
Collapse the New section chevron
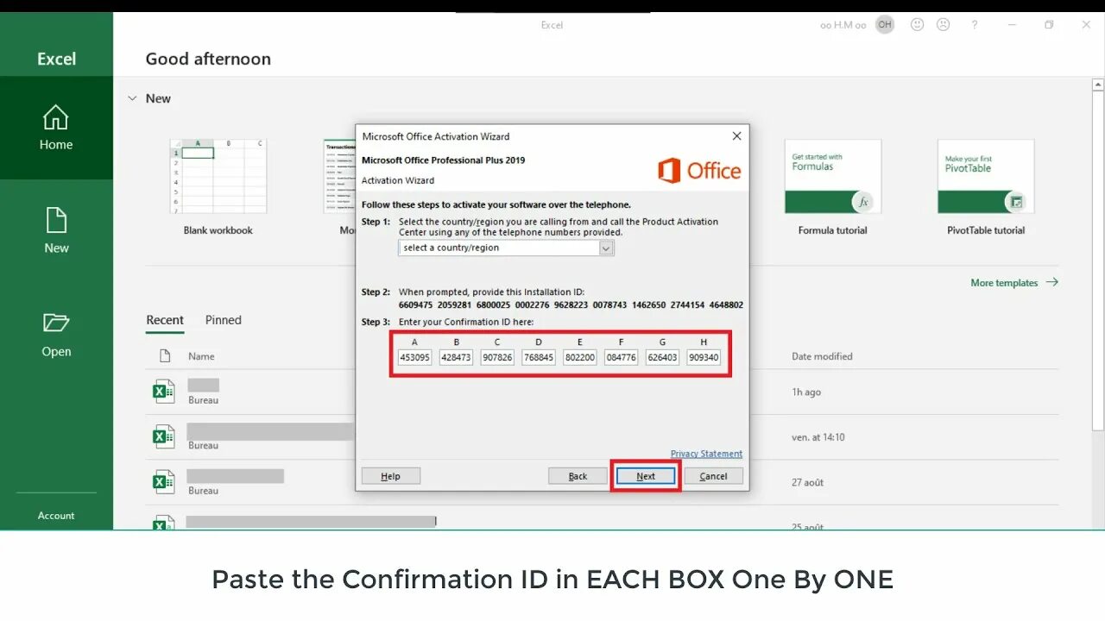pyautogui.click(x=132, y=98)
